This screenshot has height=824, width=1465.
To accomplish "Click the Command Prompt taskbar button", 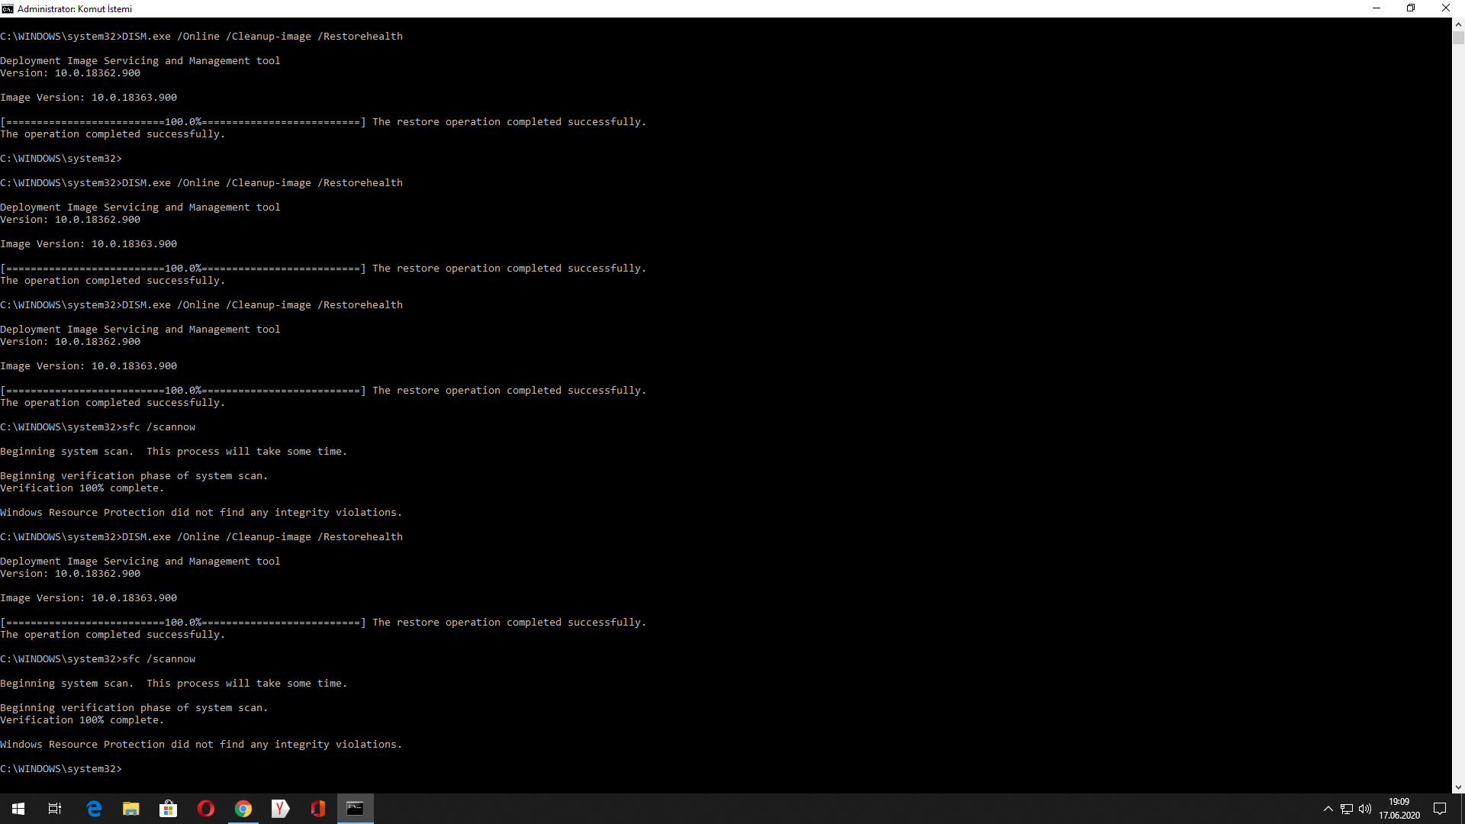I will point(355,809).
